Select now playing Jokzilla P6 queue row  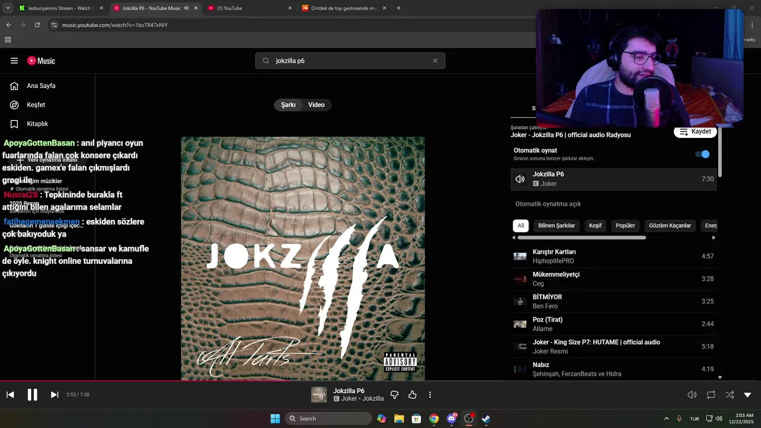click(x=614, y=179)
